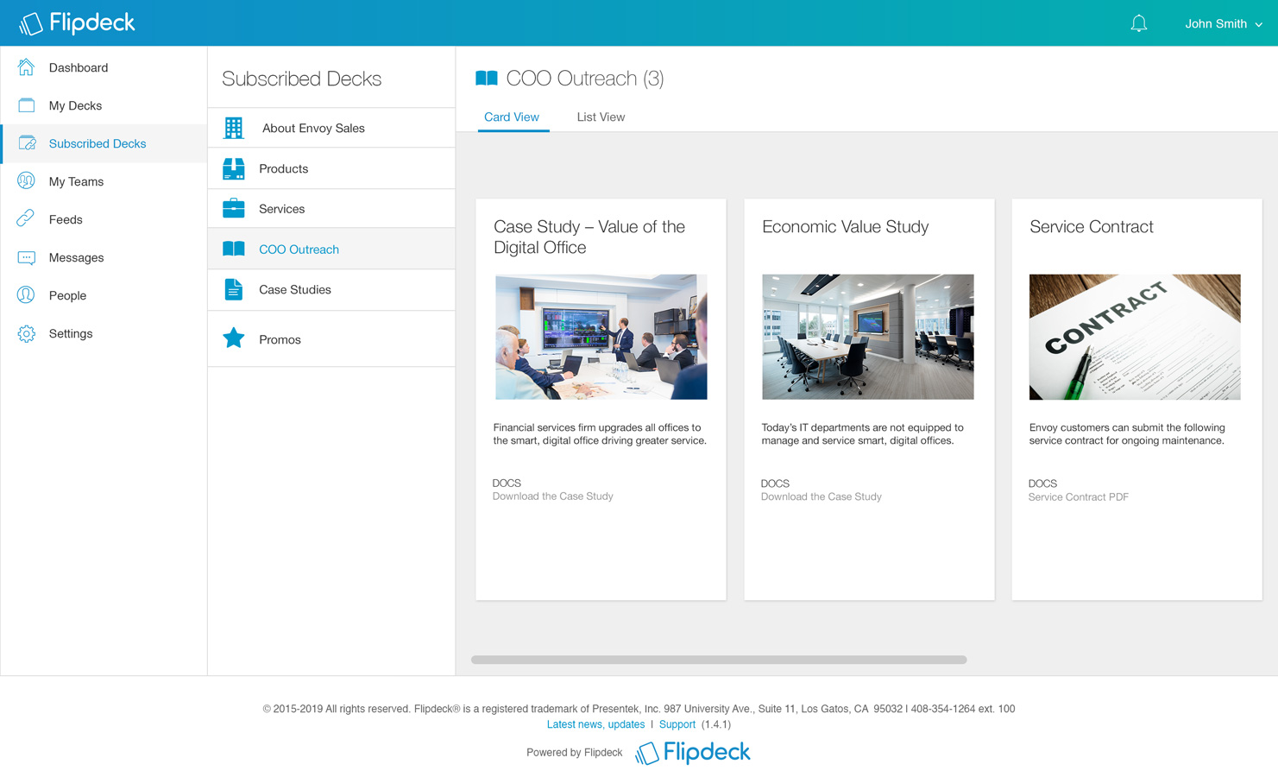
Task: Click the Feeds link icon
Action: tap(26, 219)
